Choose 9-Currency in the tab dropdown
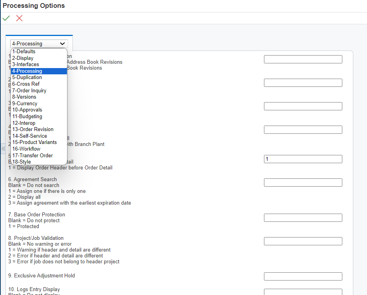This screenshot has height=295, width=367. [24, 103]
